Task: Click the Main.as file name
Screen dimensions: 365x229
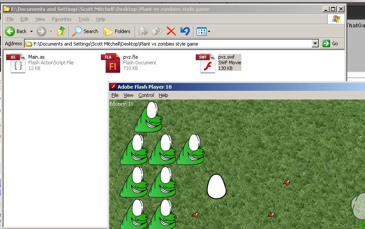Action: pos(36,57)
